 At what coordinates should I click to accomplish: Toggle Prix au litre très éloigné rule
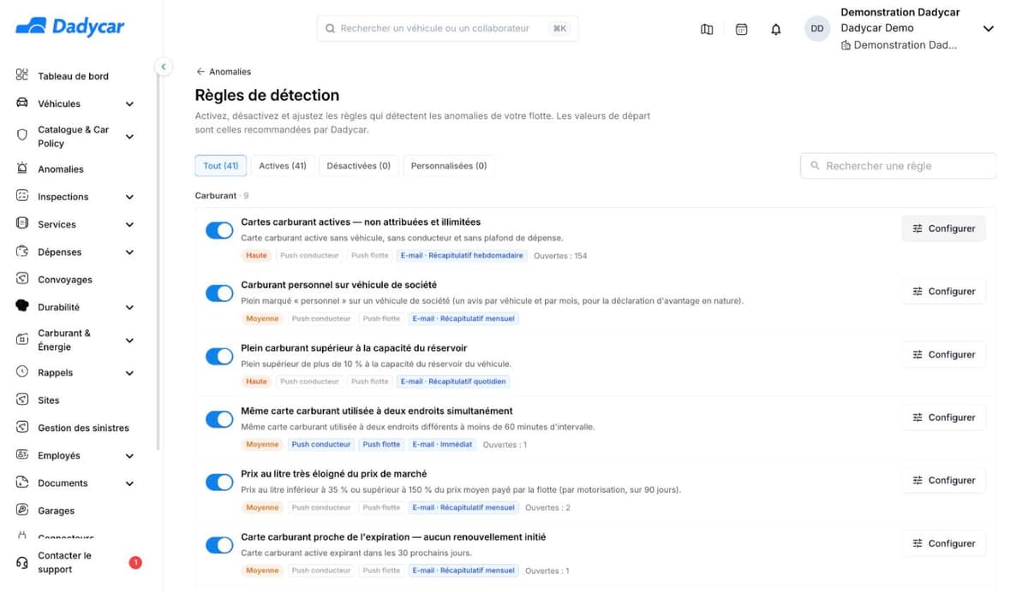pos(219,482)
